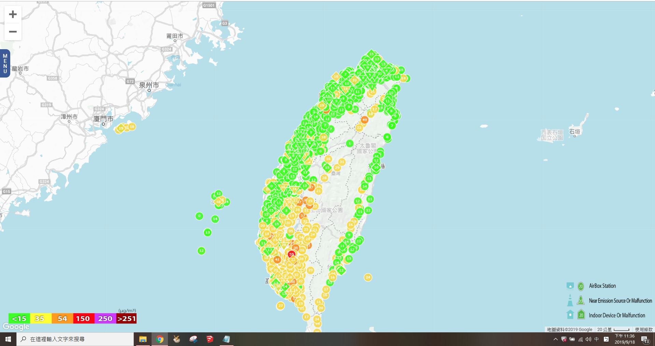This screenshot has width=655, height=346.
Task: Click the green circle 20 AirBox legend marker
Action: click(581, 286)
